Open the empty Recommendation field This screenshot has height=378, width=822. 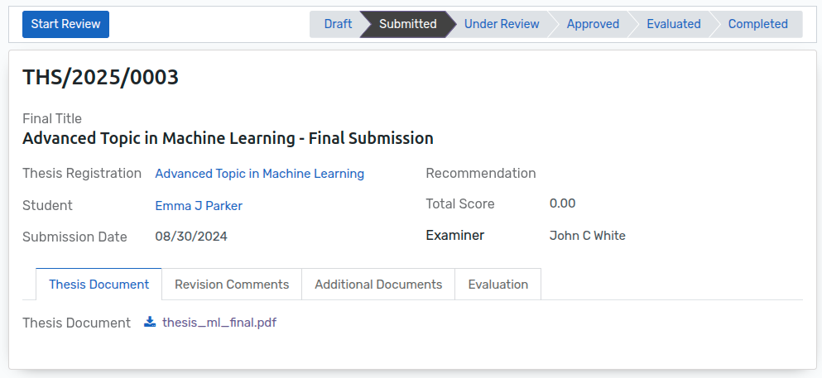point(671,174)
